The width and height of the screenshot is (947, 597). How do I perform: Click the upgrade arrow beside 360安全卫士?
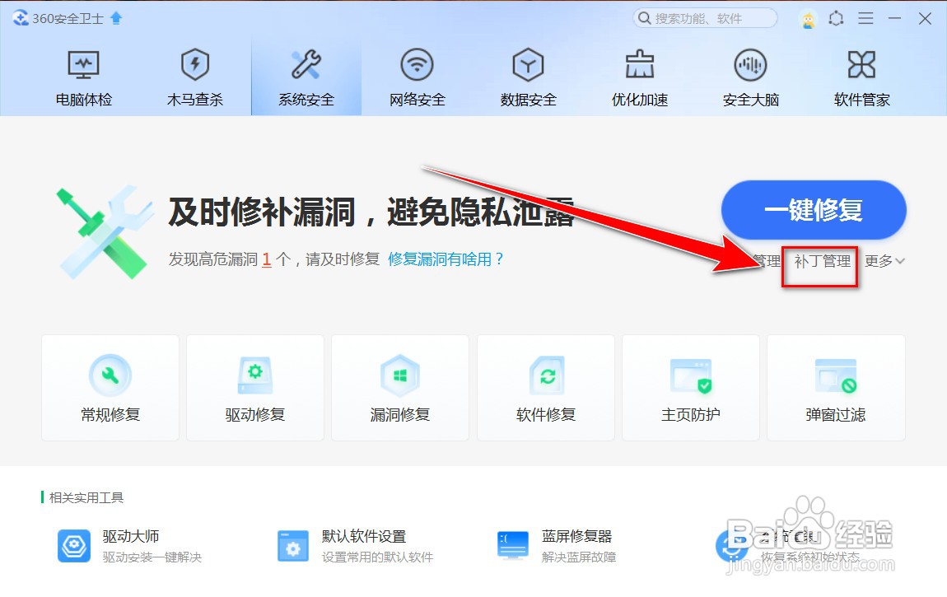click(x=116, y=18)
